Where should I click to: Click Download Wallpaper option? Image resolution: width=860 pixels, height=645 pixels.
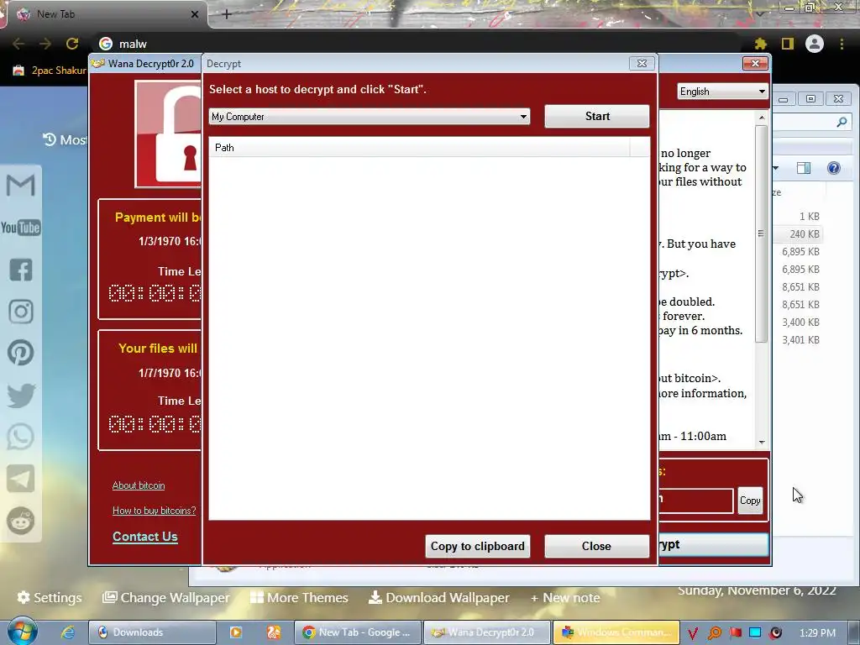[438, 597]
